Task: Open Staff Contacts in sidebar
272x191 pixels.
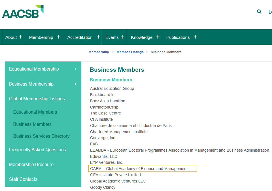Action: point(23,179)
